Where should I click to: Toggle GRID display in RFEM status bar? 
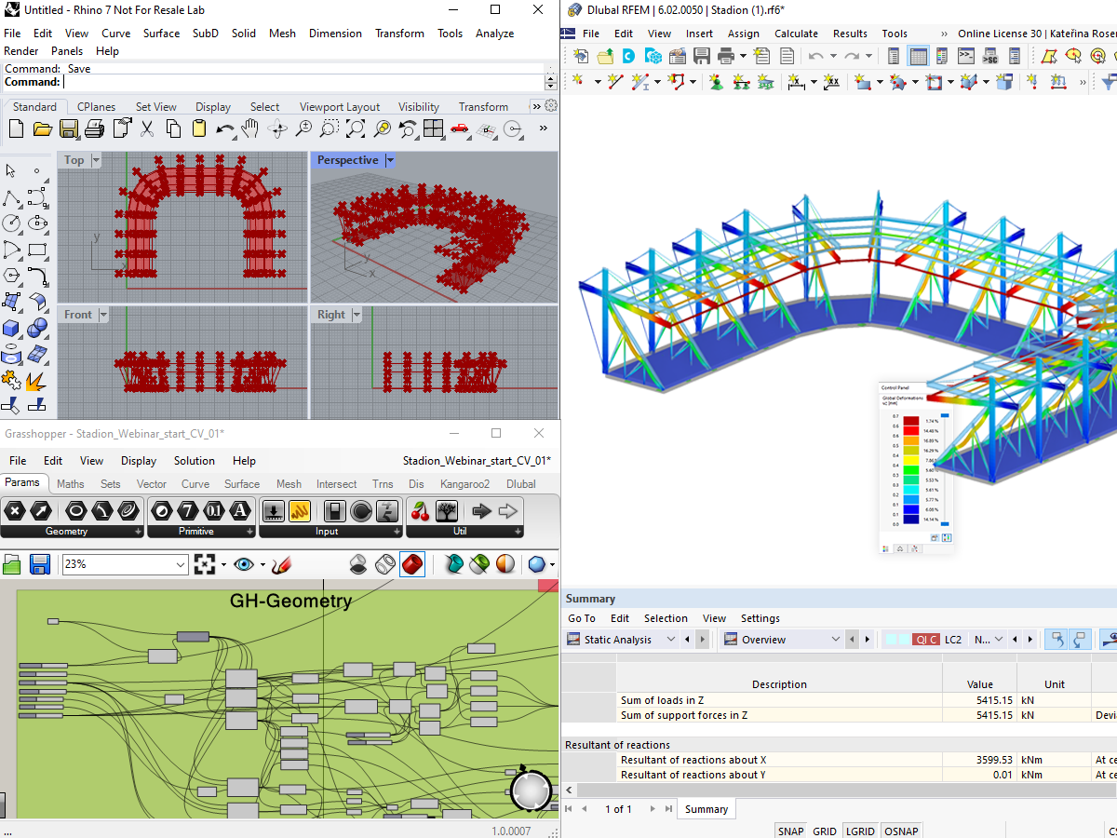(x=824, y=831)
